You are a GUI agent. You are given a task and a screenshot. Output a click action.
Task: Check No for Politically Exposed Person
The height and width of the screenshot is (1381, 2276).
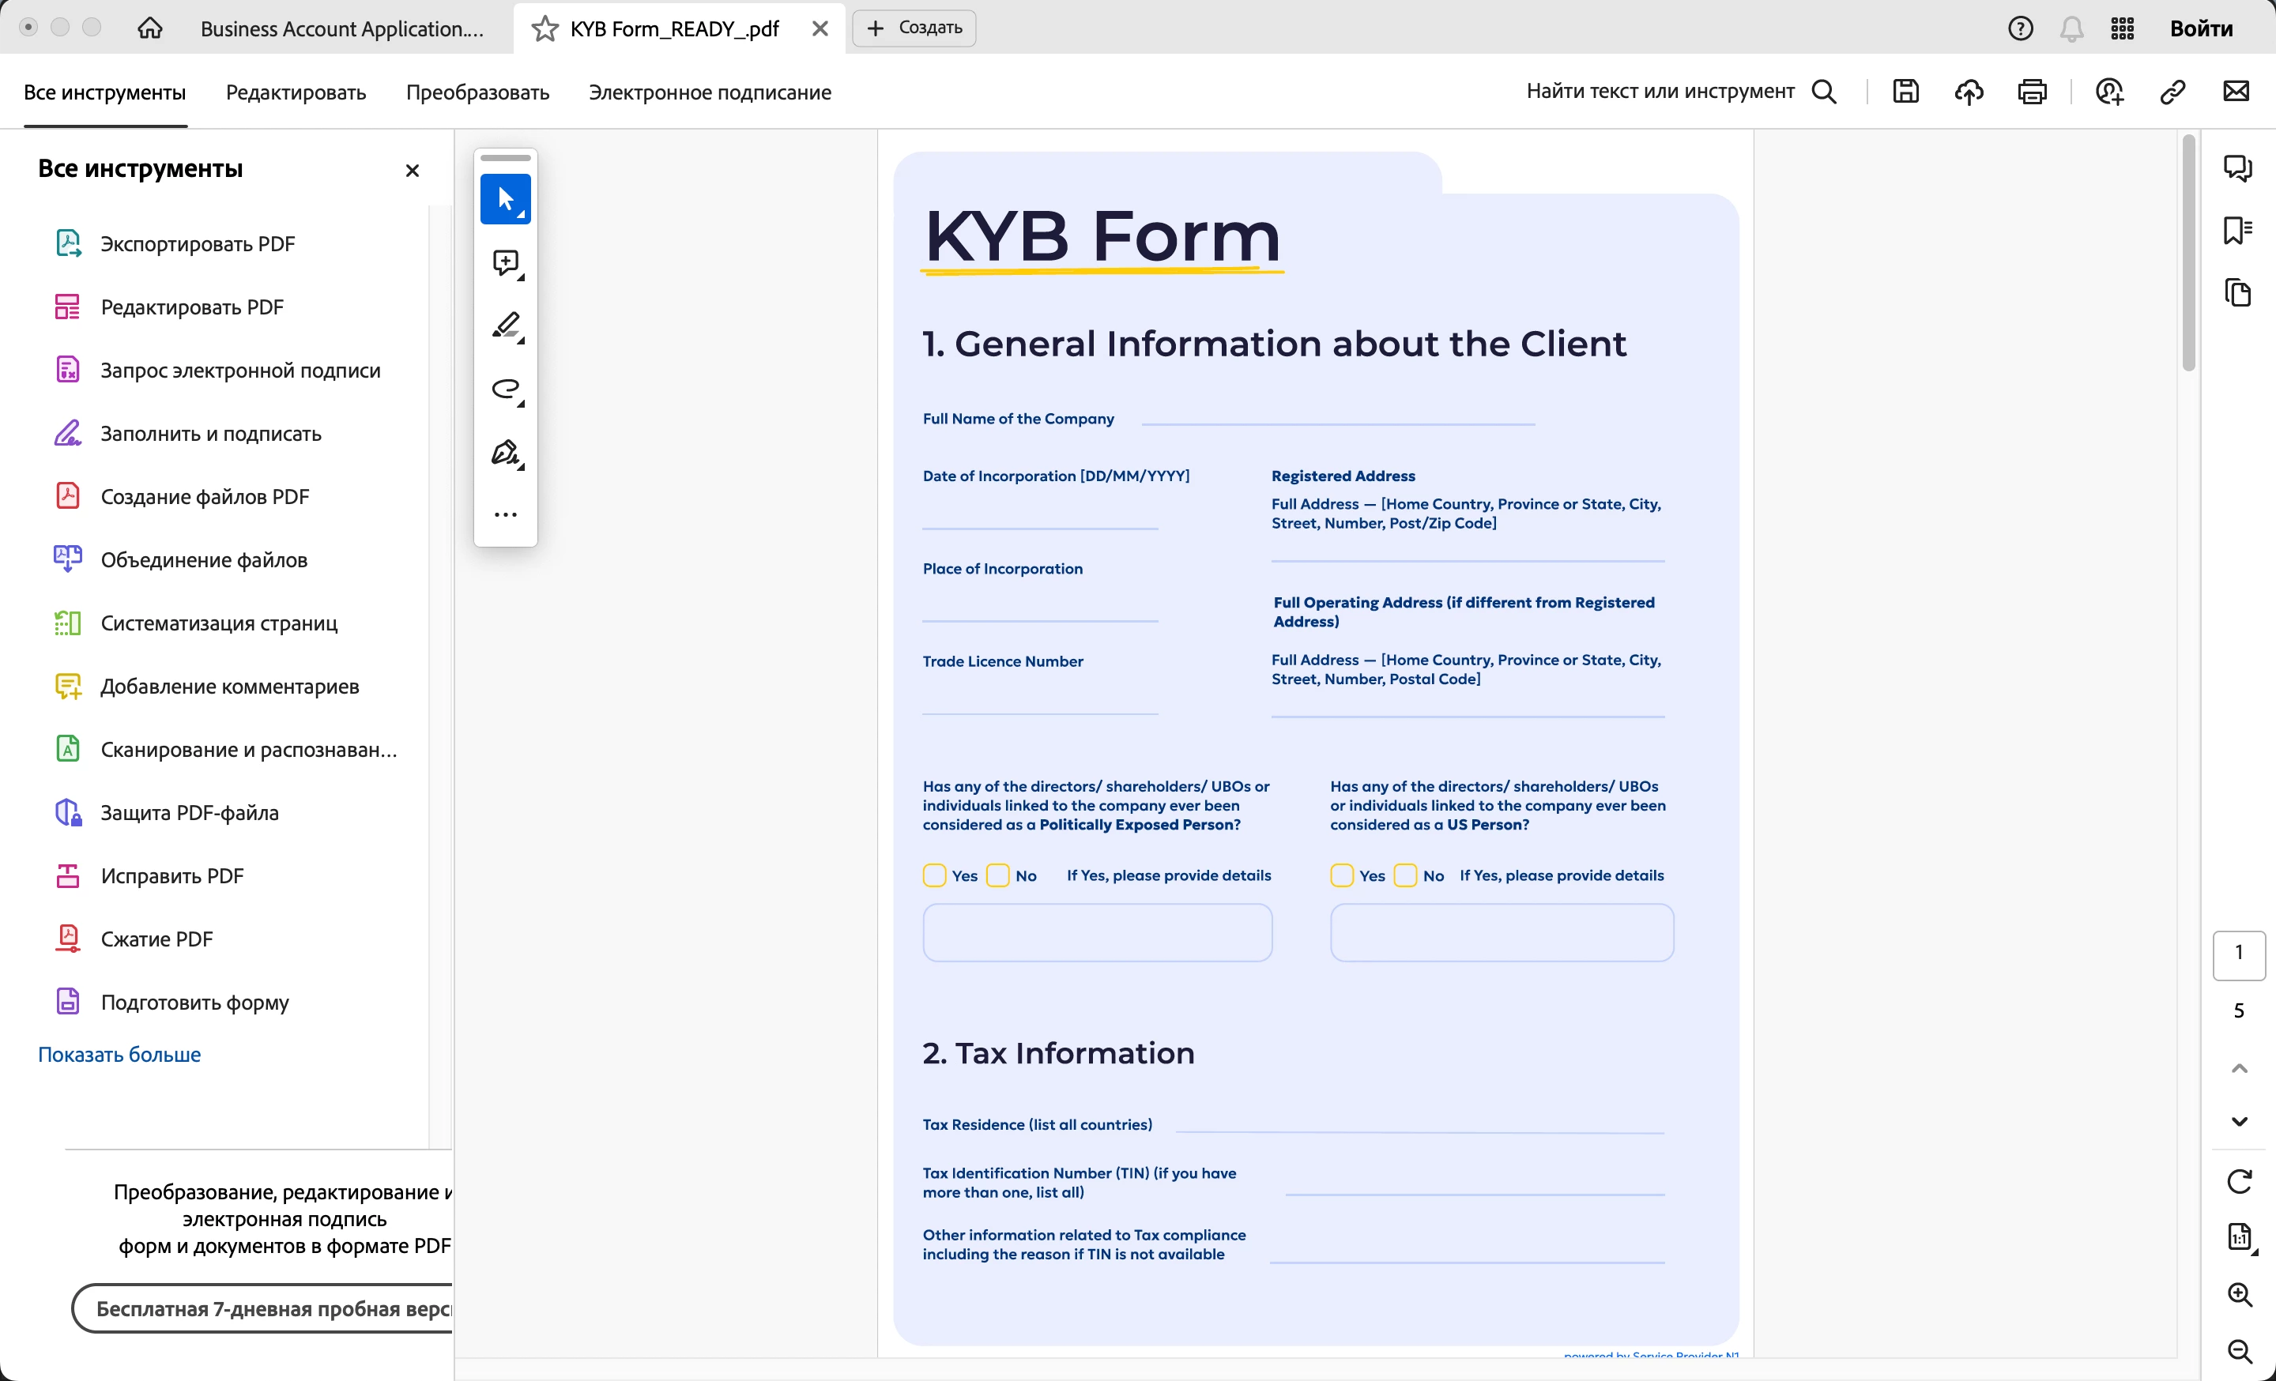click(x=997, y=875)
